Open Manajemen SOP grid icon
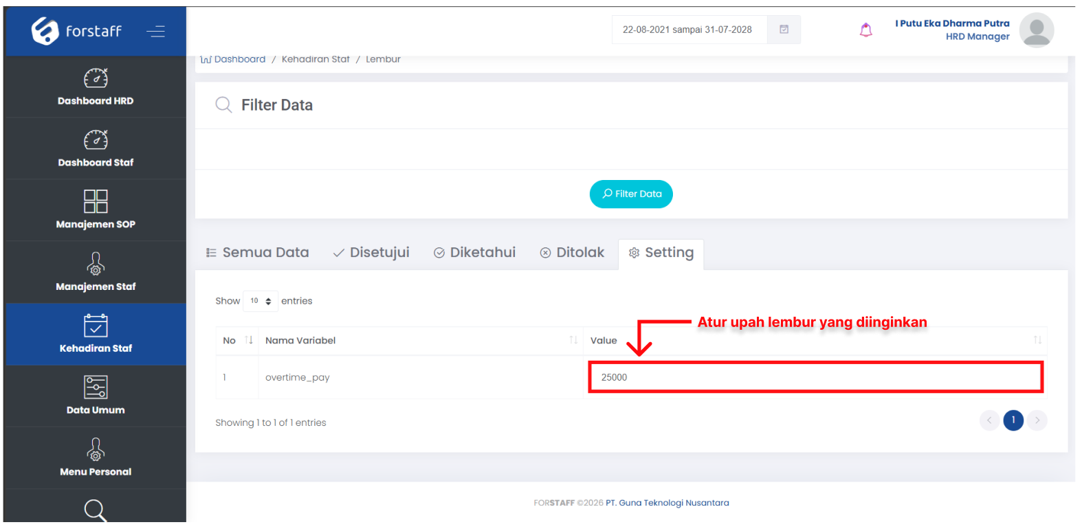Viewport: 1082px width, 529px height. [x=96, y=201]
